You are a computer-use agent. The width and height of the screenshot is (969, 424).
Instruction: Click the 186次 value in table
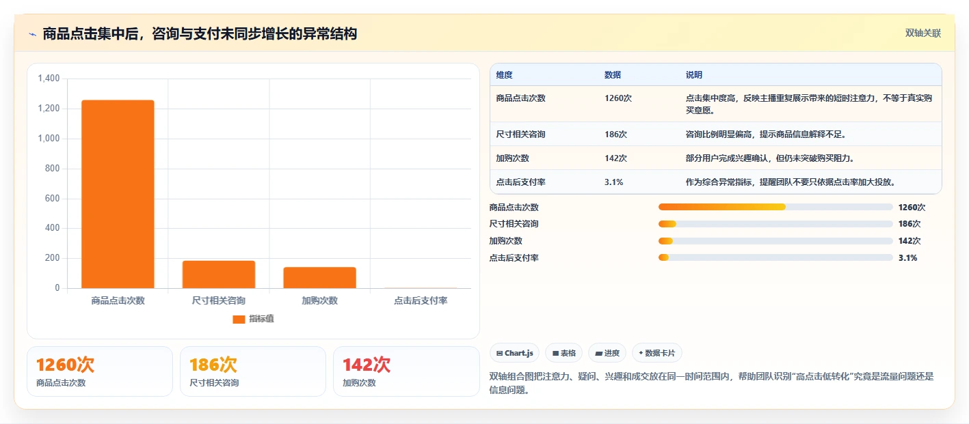(x=616, y=135)
